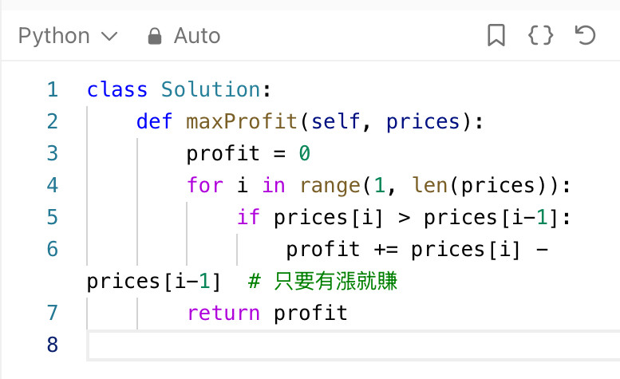Click line number 6 in gutter
The height and width of the screenshot is (379, 620).
[x=53, y=250]
